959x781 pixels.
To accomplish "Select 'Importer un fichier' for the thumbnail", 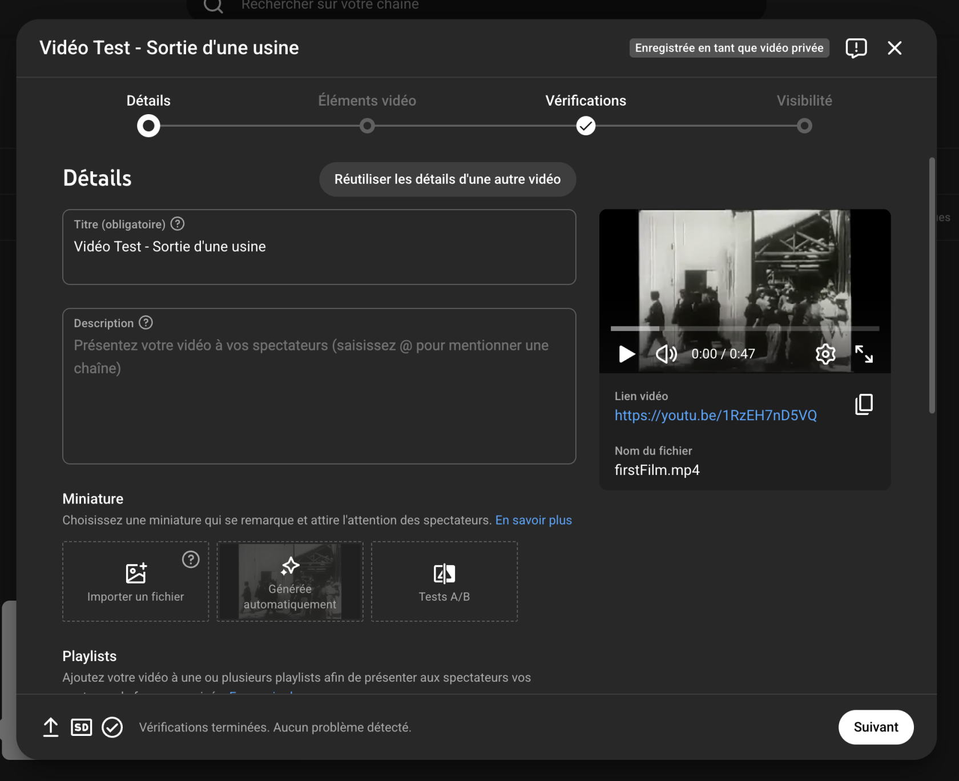I will tap(135, 581).
